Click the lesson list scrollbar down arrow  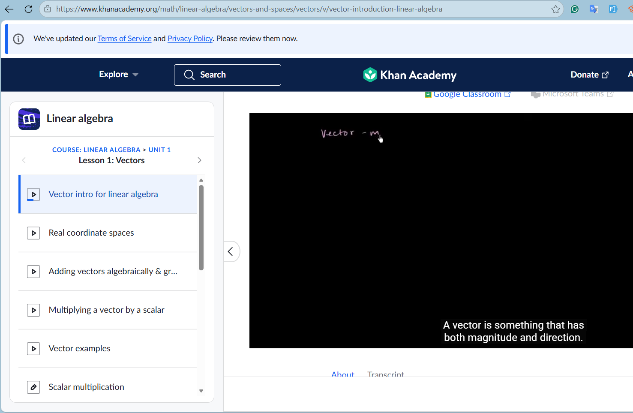201,391
